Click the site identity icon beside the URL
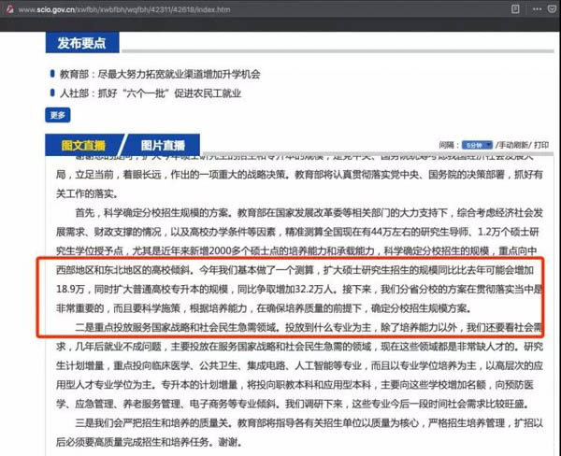Screen dimensions: 561x456 click(9, 9)
